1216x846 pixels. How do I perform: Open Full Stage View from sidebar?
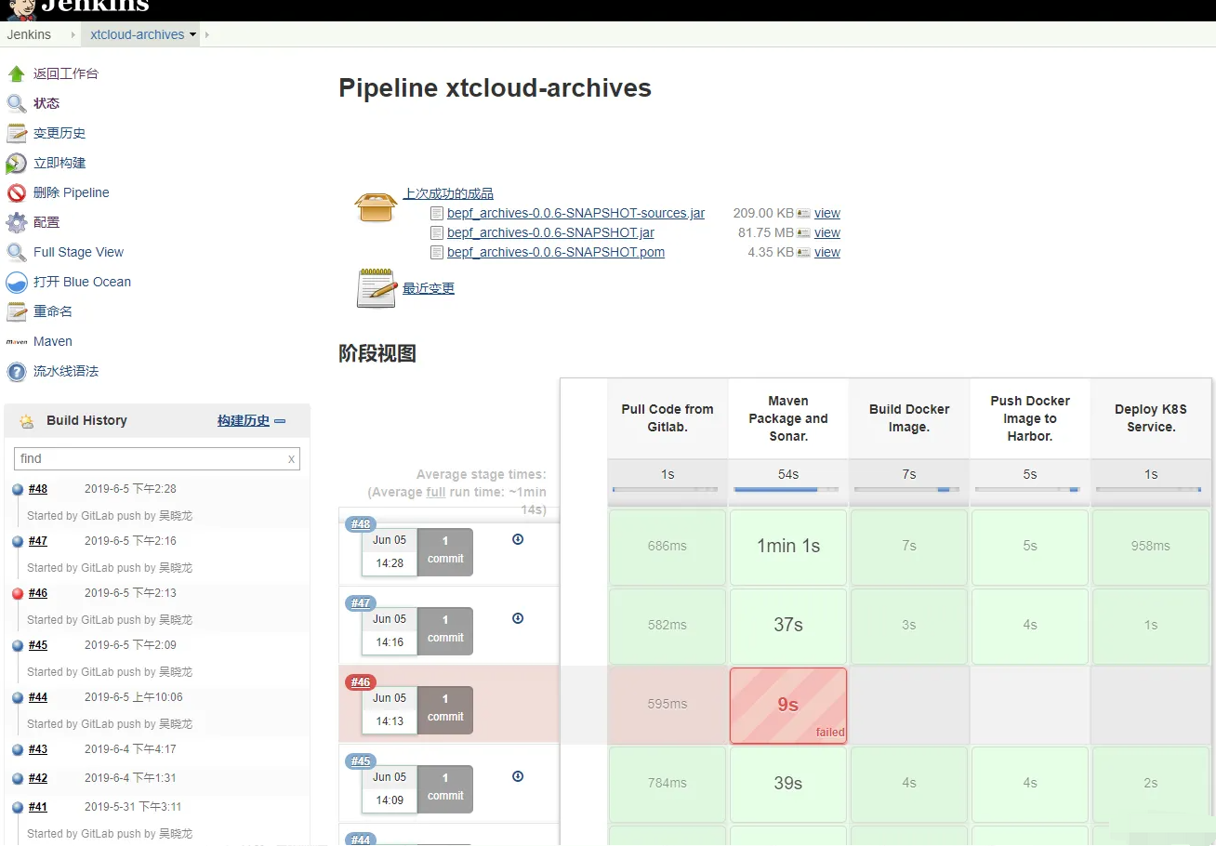(x=78, y=252)
